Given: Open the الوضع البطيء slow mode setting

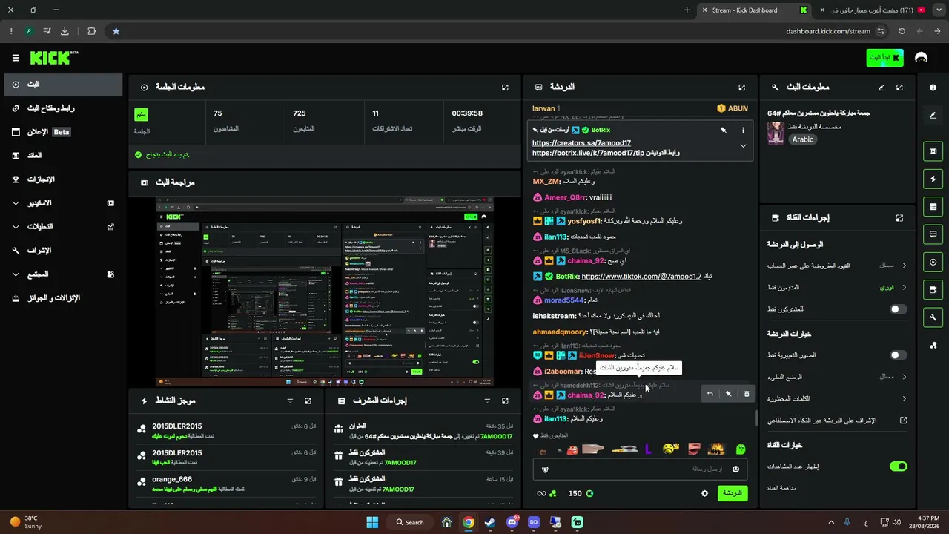Looking at the screenshot, I should [837, 377].
